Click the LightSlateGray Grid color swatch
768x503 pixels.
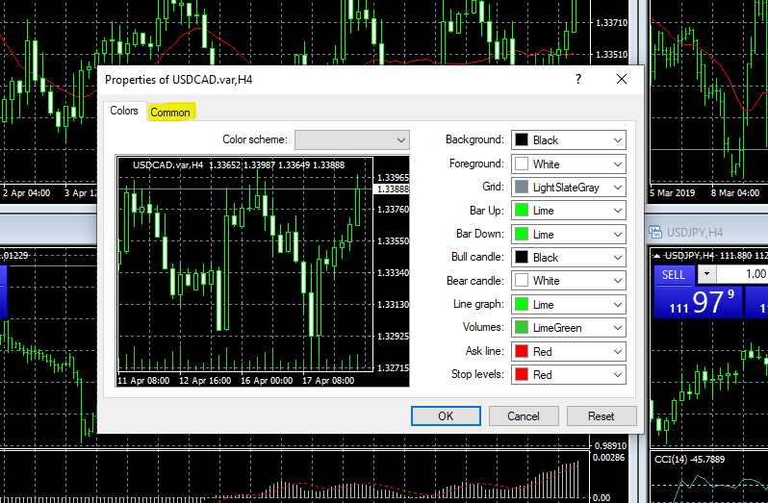522,187
